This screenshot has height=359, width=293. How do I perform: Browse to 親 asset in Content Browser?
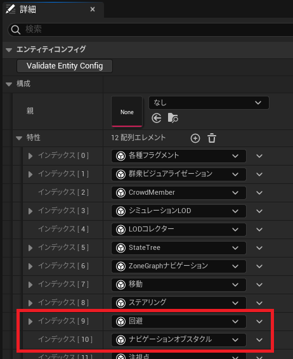[173, 118]
